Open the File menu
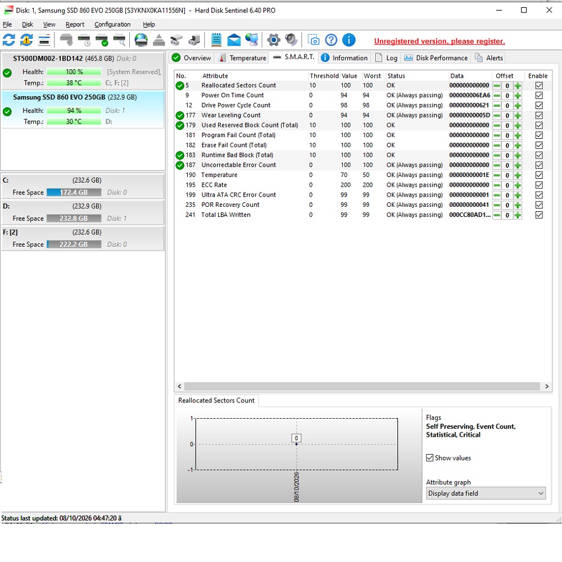 click(x=7, y=24)
